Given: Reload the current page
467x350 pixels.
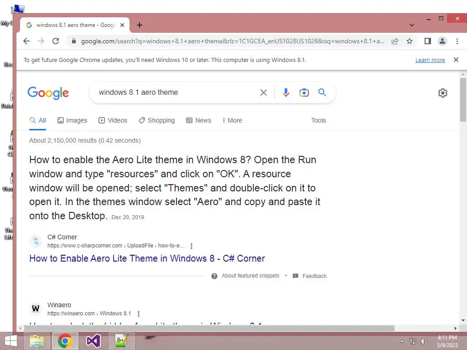Looking at the screenshot, I should tap(56, 41).
